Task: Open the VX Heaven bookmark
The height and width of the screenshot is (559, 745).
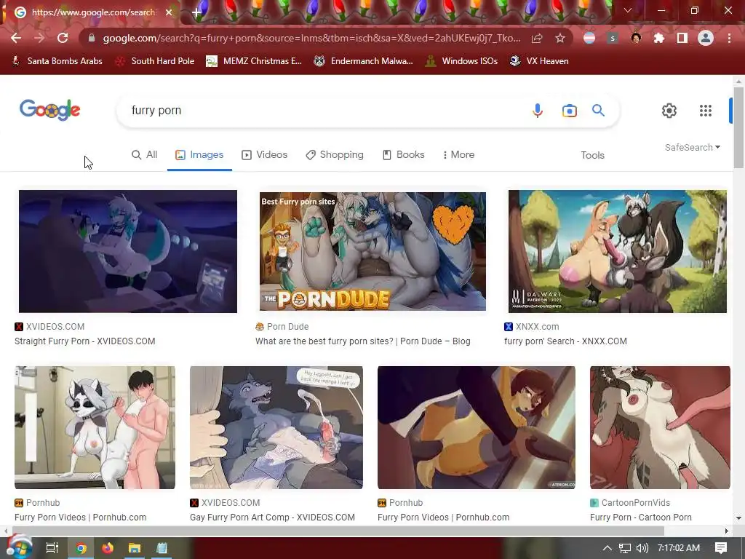Action: (539, 61)
